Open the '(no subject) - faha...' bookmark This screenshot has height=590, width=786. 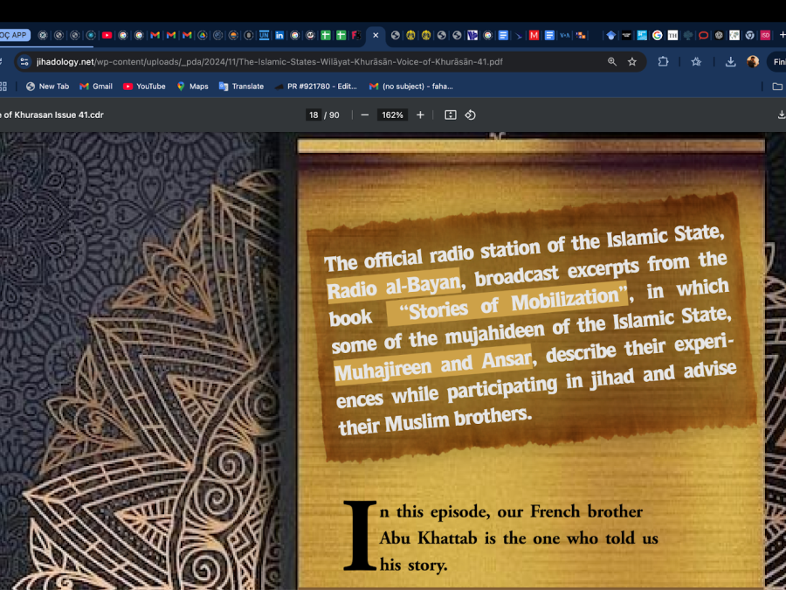click(x=411, y=87)
